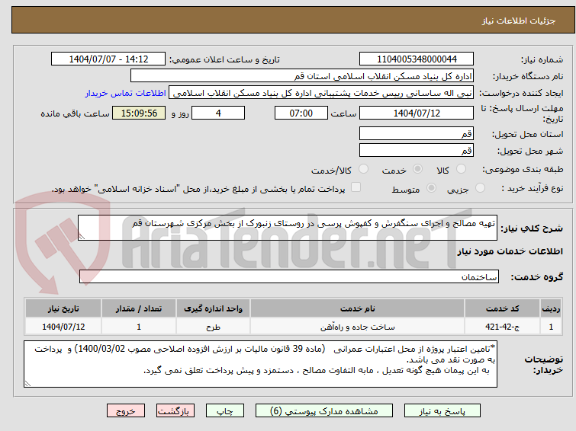
Task: Click the واحد اندازه گیری column header
Action: point(213,308)
